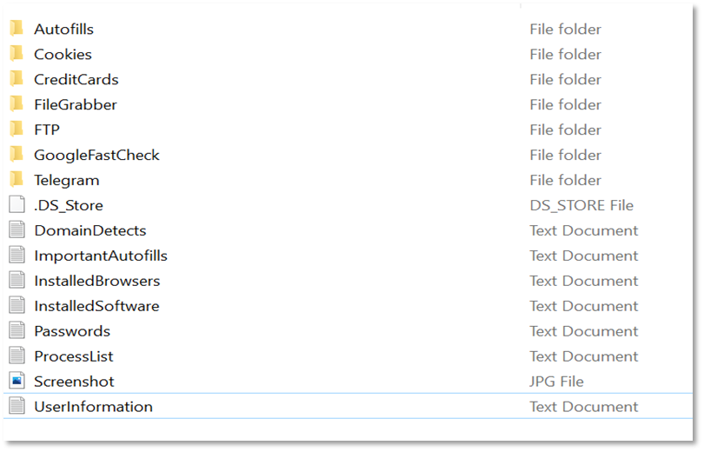
Task: Select the FTP folder icon
Action: pyautogui.click(x=17, y=129)
